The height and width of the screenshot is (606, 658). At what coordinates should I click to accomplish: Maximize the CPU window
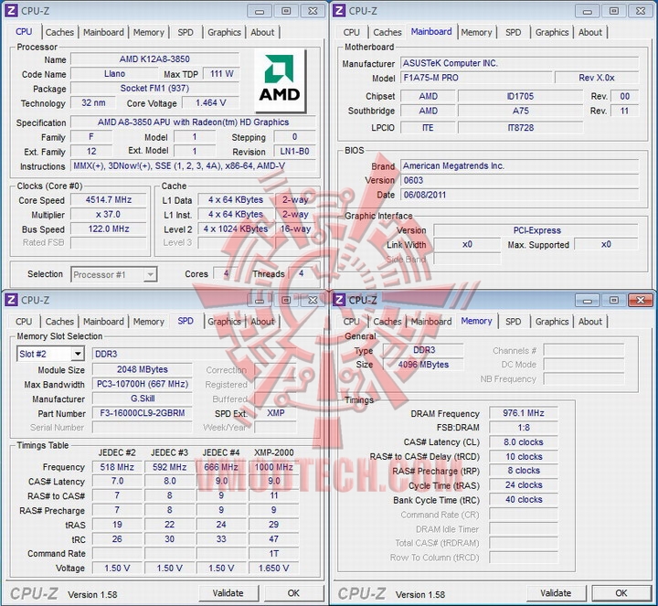[286, 11]
